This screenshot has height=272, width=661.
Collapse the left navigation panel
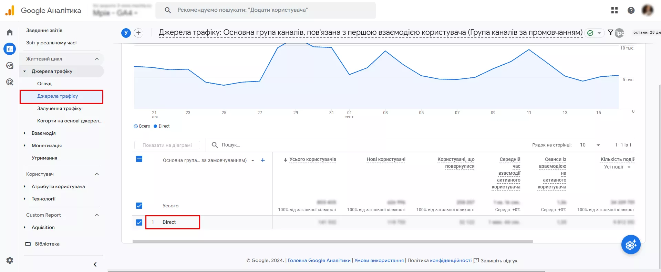point(95,264)
